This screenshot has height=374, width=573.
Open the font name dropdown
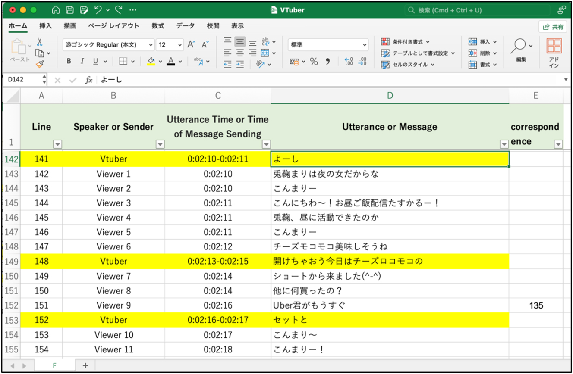pyautogui.click(x=108, y=44)
